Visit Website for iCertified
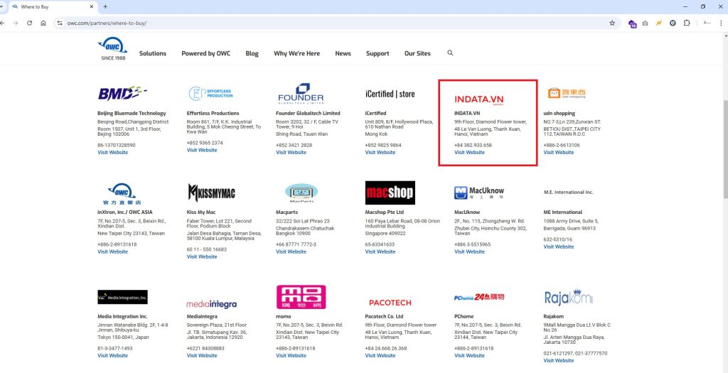This screenshot has width=728, height=373. [x=380, y=152]
